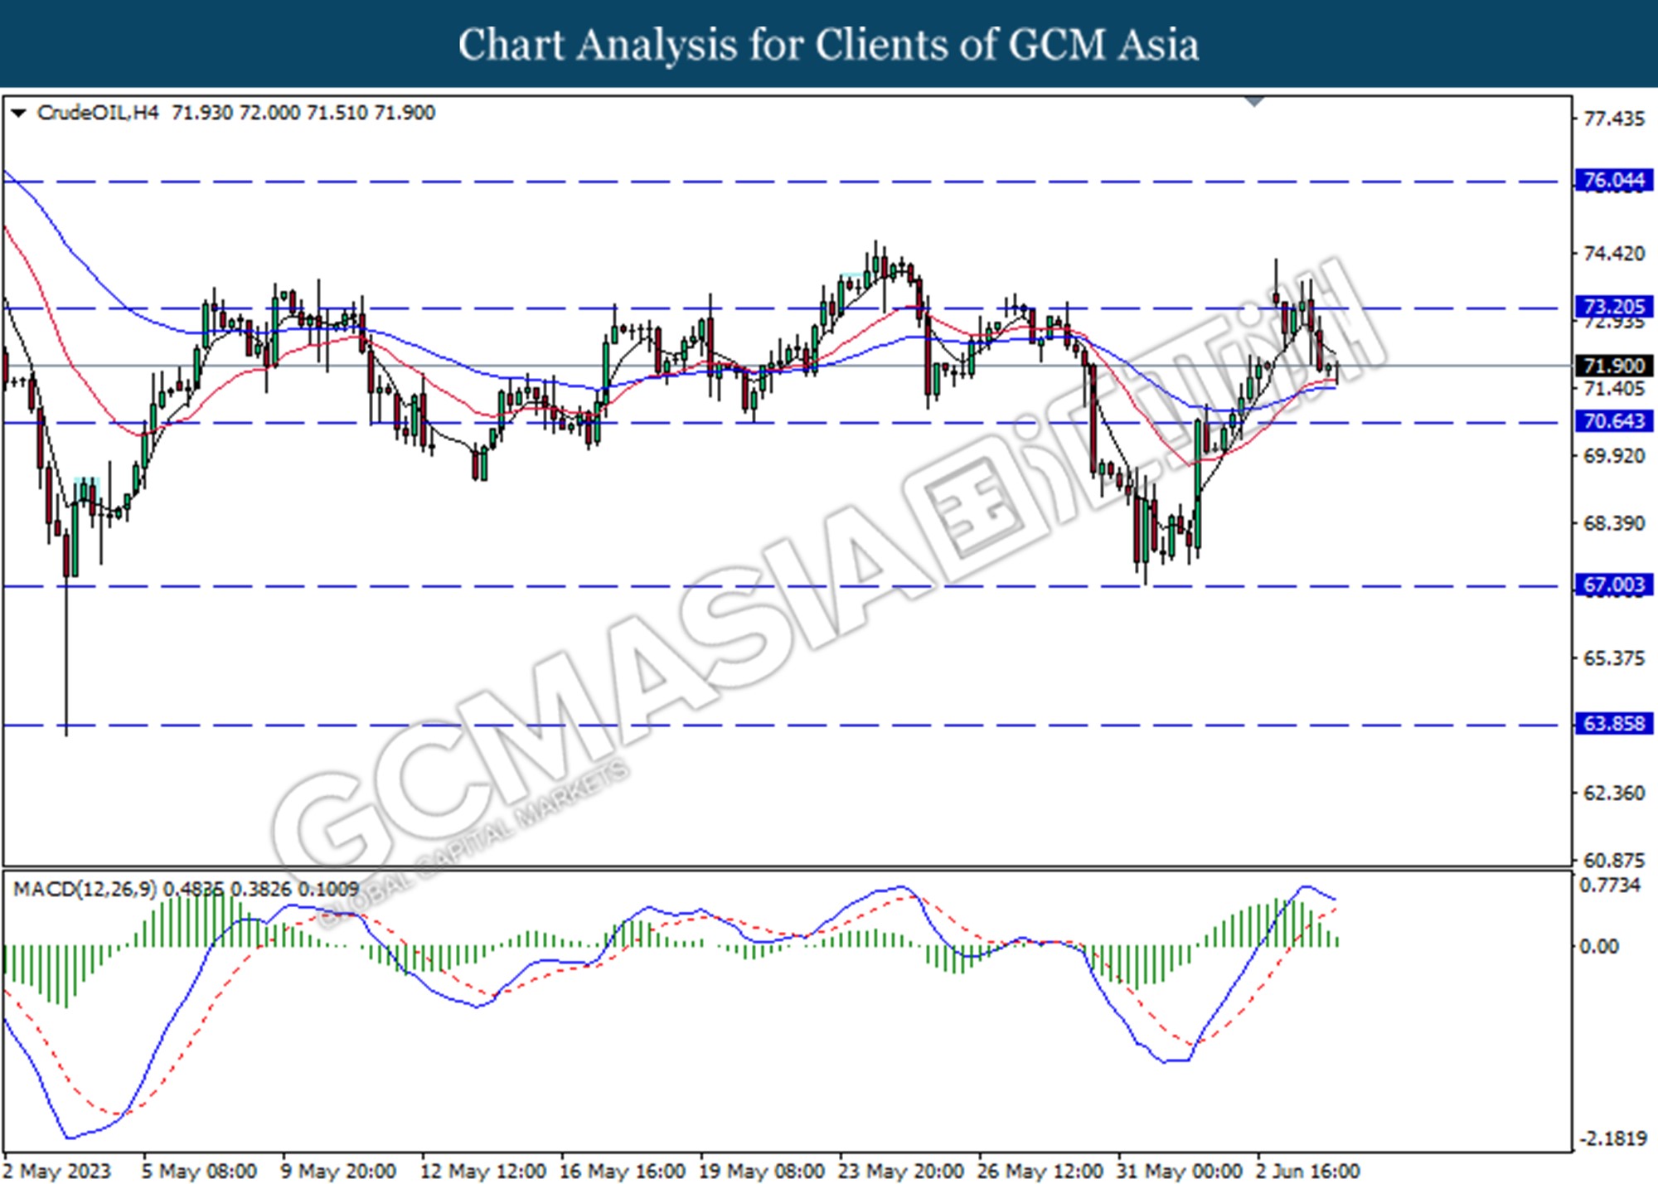Click the 71.405 price scale value
This screenshot has width=1658, height=1184.
1613,389
